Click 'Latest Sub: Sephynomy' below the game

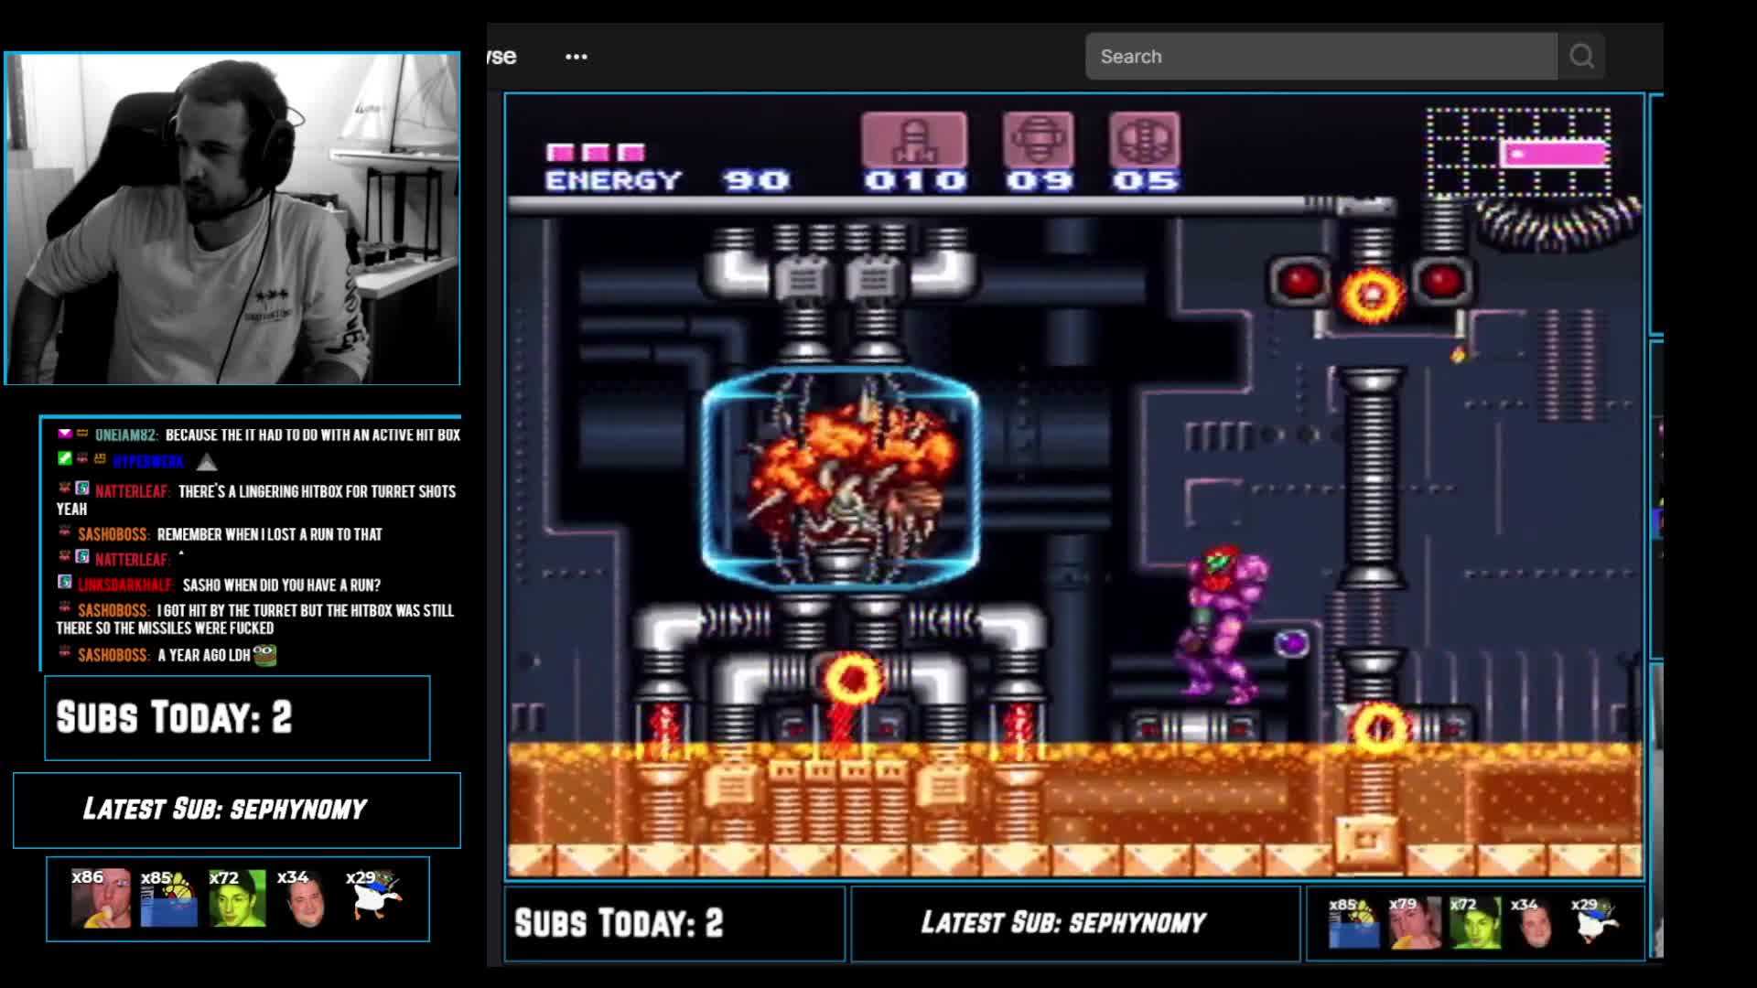point(1075,923)
